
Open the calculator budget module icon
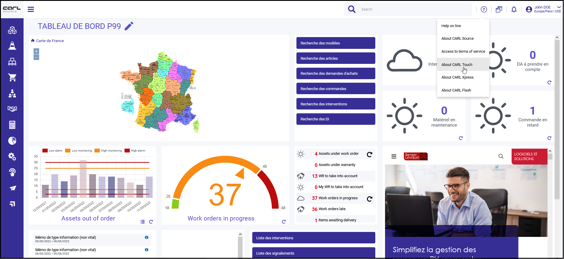point(12,125)
